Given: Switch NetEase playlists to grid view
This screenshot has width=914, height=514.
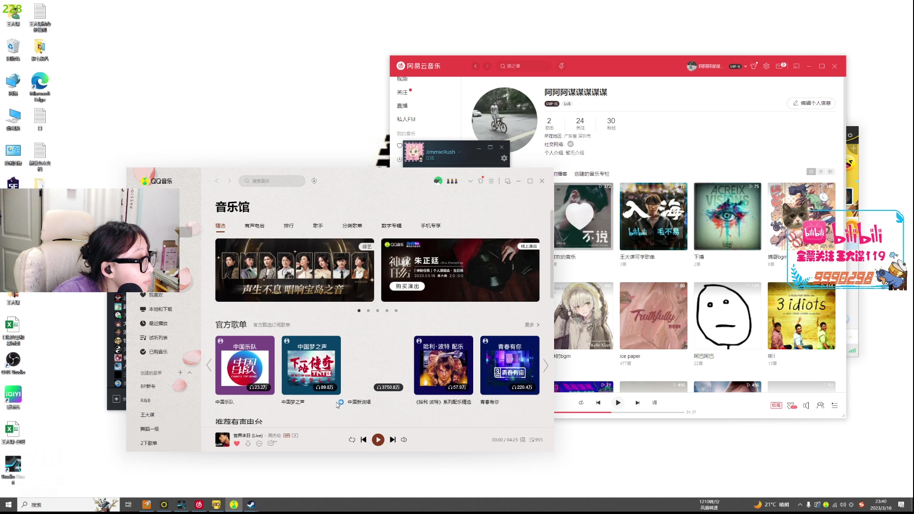Looking at the screenshot, I should 811,172.
